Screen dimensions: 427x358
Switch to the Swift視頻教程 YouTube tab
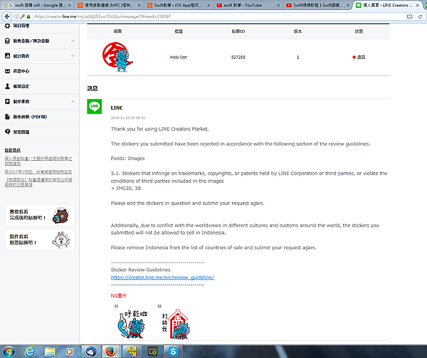coord(317,5)
